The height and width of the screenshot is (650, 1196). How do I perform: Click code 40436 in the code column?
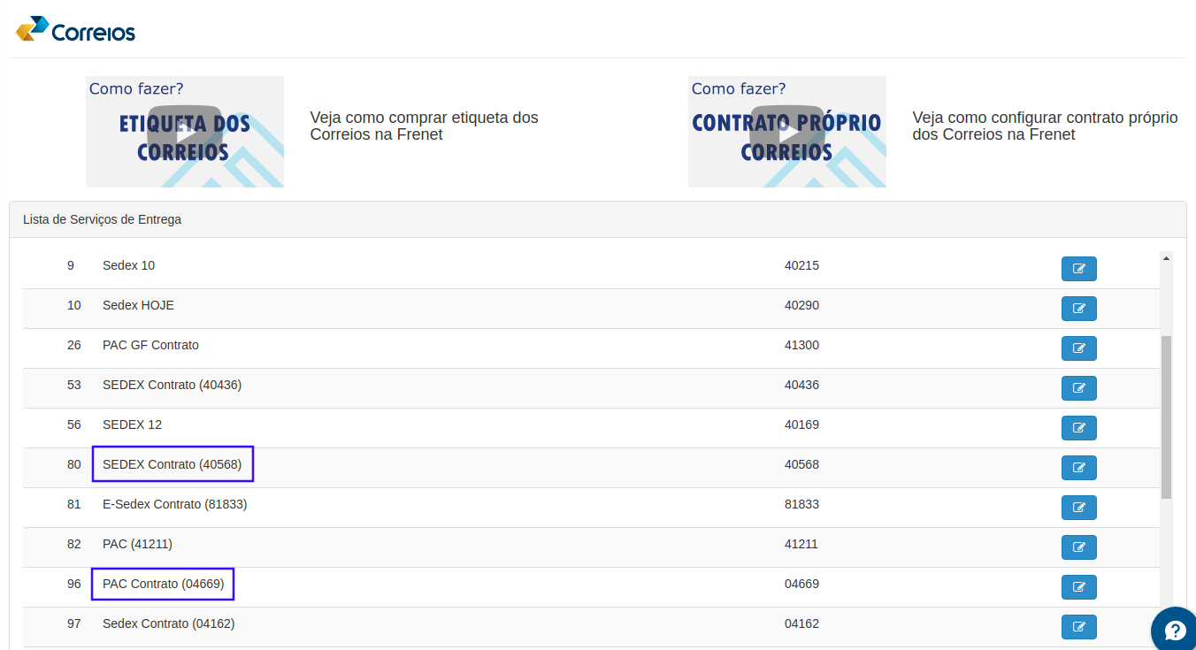(801, 385)
